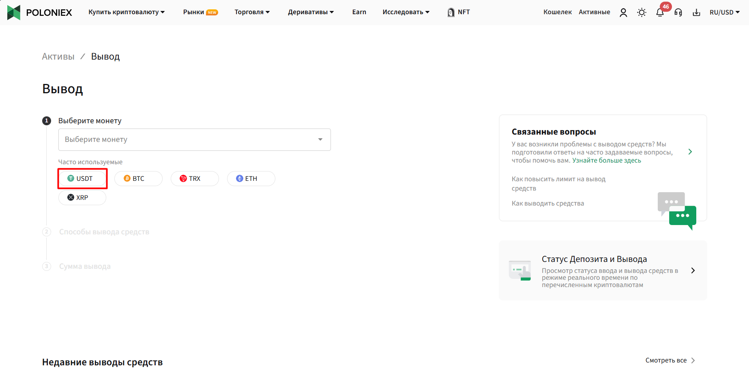Select the XRP coin chip
Image resolution: width=749 pixels, height=371 pixels.
click(82, 197)
